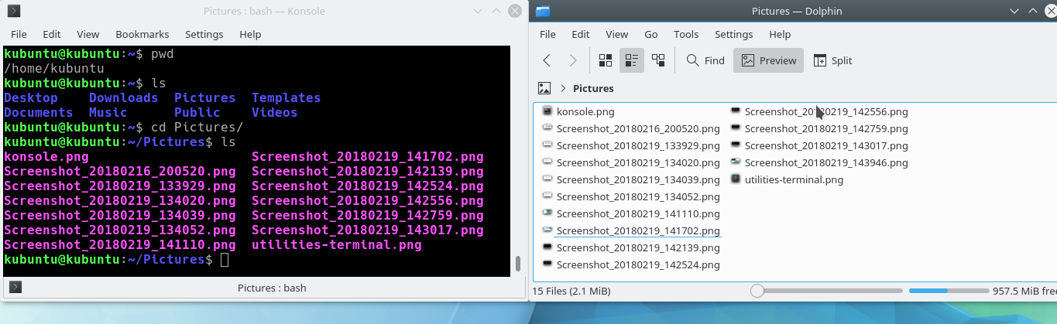Select Screenshot_20180219_134052.png file icon

pos(547,196)
